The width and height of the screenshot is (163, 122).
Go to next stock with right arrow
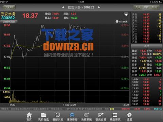coord(99,7)
